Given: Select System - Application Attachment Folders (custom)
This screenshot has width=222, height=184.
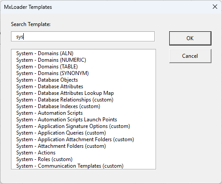Looking at the screenshot, I should [x=84, y=139].
